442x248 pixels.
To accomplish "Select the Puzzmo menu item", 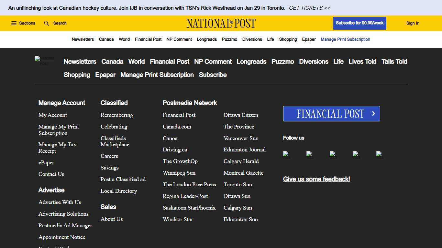I will pos(229,39).
